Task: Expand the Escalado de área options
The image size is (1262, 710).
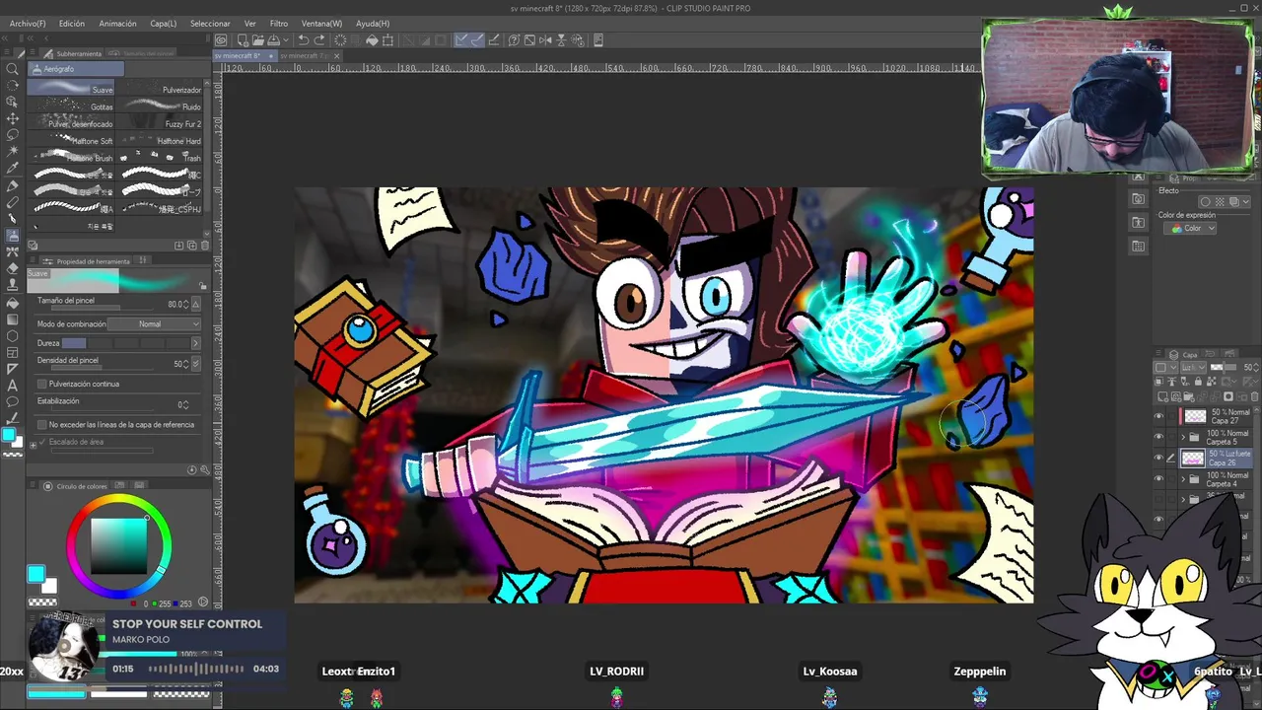Action: pyautogui.click(x=33, y=444)
